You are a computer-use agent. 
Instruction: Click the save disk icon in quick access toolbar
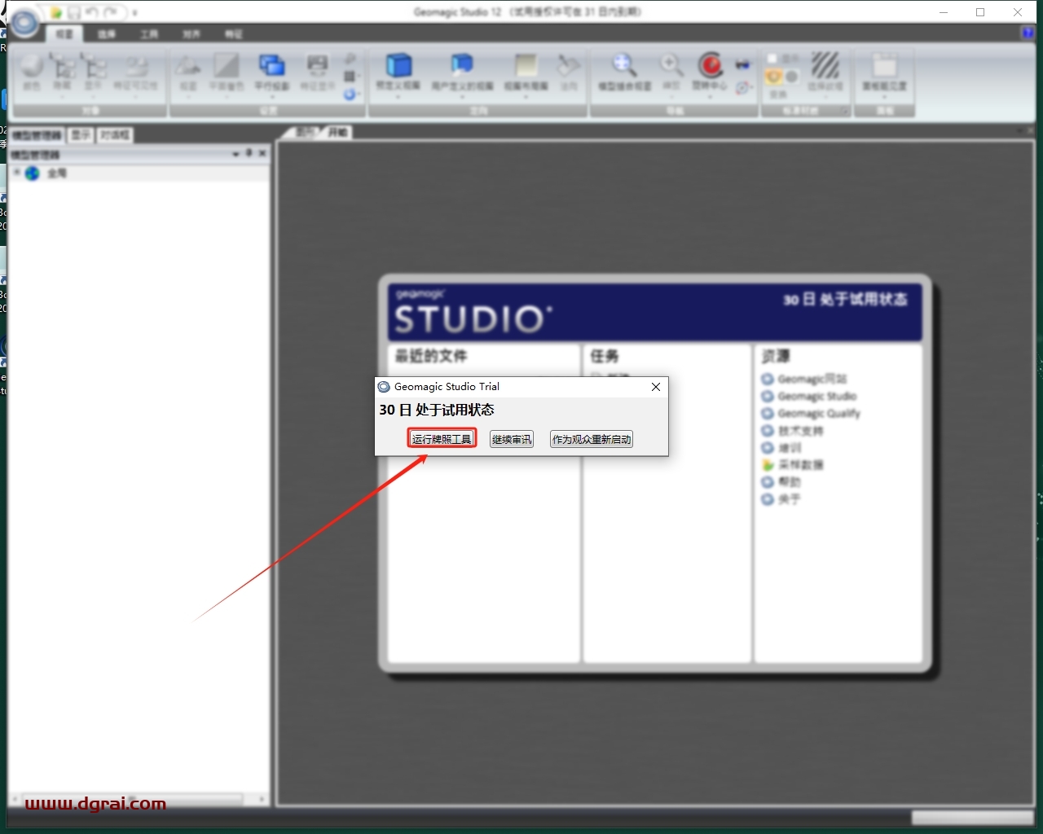click(x=74, y=12)
